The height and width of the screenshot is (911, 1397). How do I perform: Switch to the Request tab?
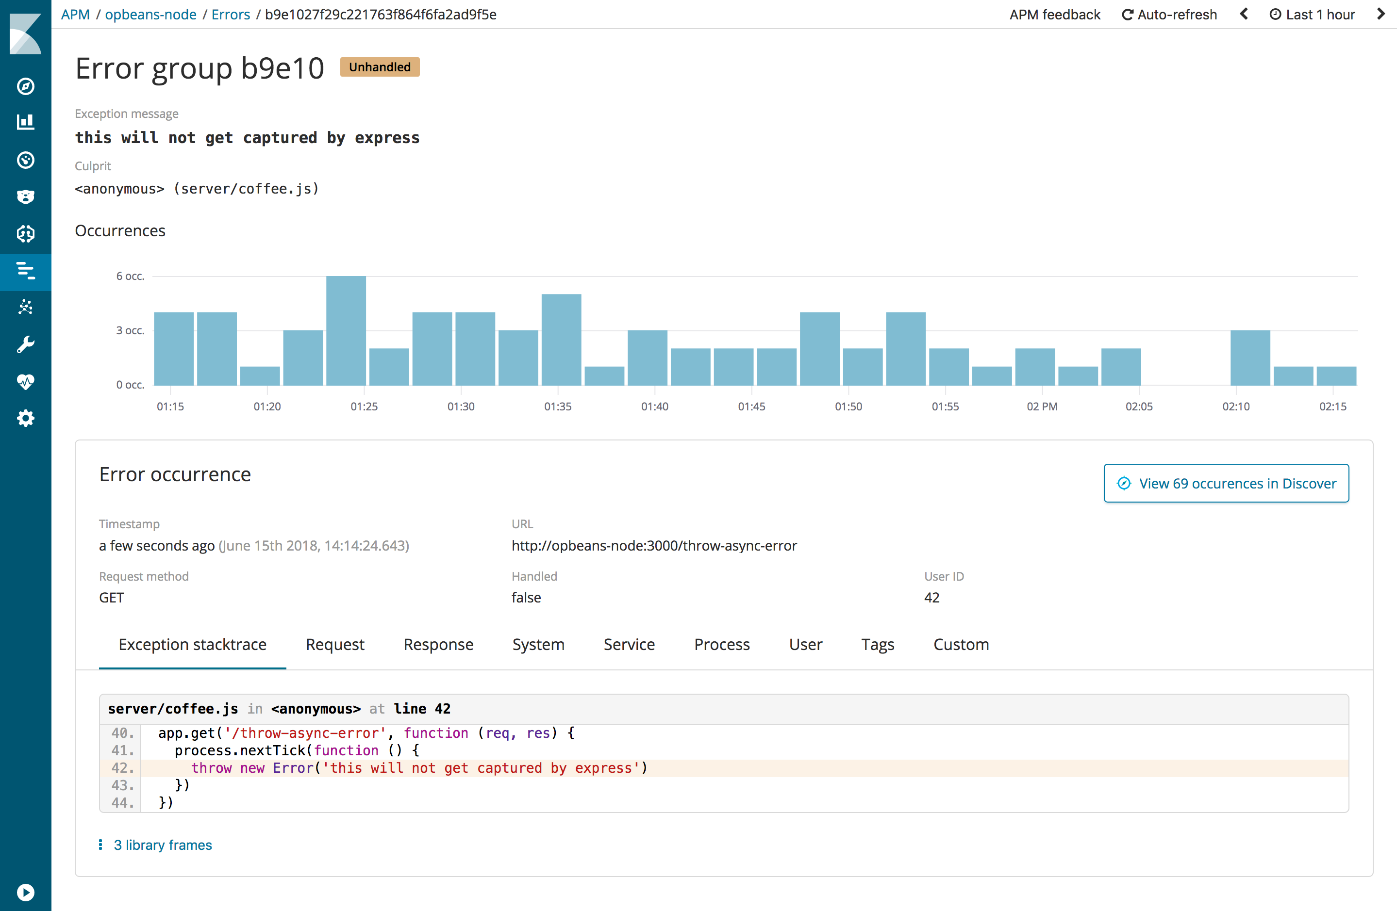334,644
